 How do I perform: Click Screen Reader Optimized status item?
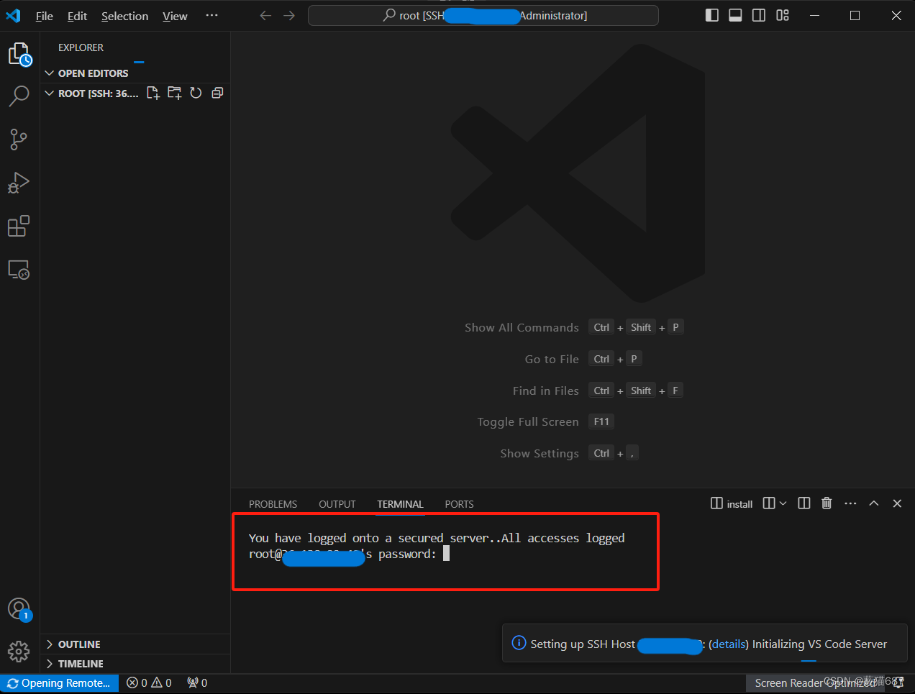(816, 683)
